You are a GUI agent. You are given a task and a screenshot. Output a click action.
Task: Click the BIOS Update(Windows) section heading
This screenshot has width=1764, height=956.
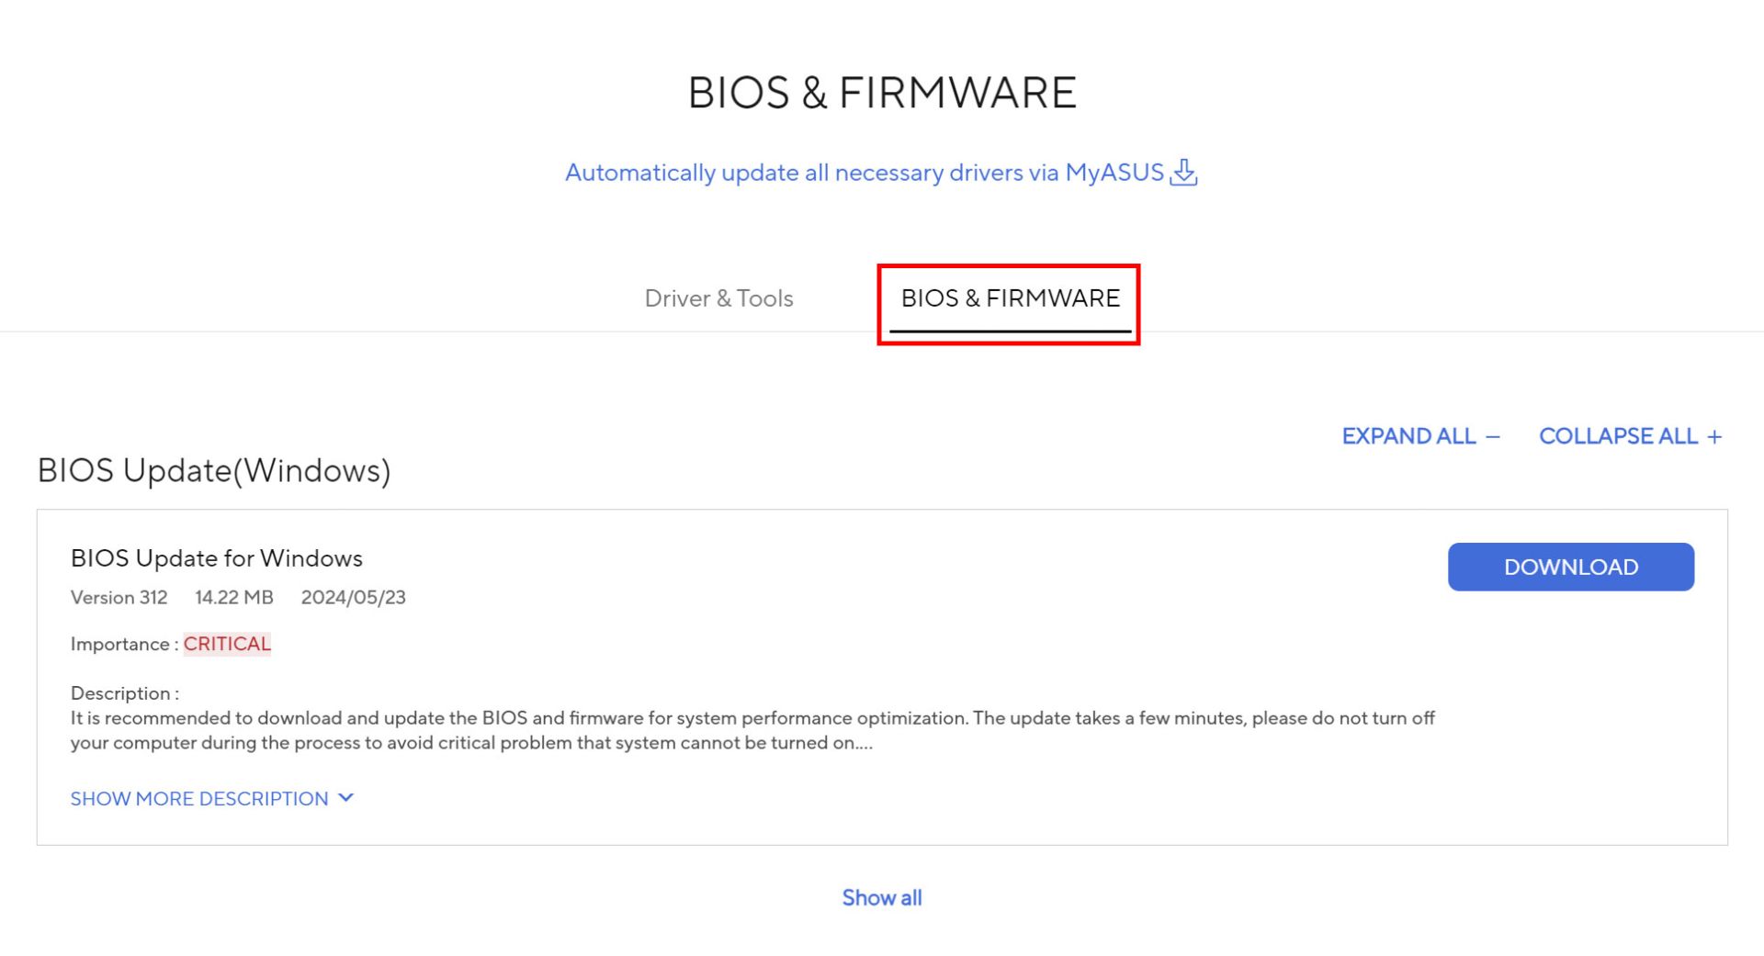tap(214, 470)
